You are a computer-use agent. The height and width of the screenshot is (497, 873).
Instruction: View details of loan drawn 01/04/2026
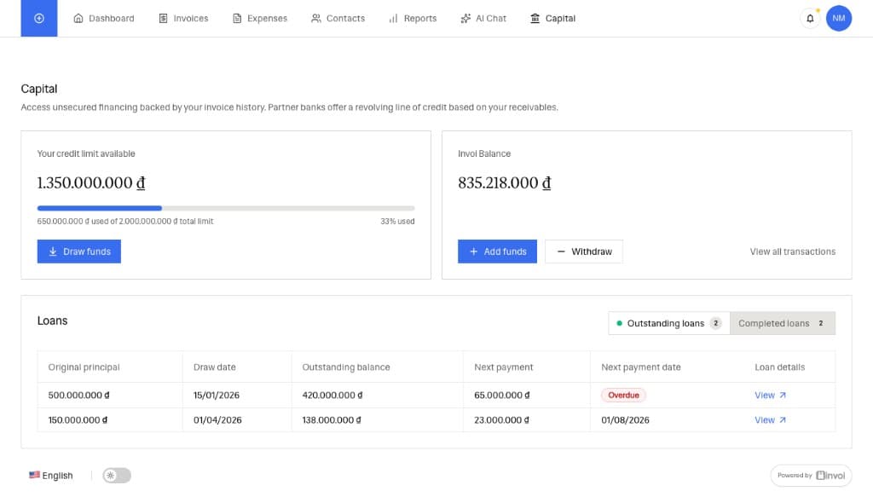(770, 420)
